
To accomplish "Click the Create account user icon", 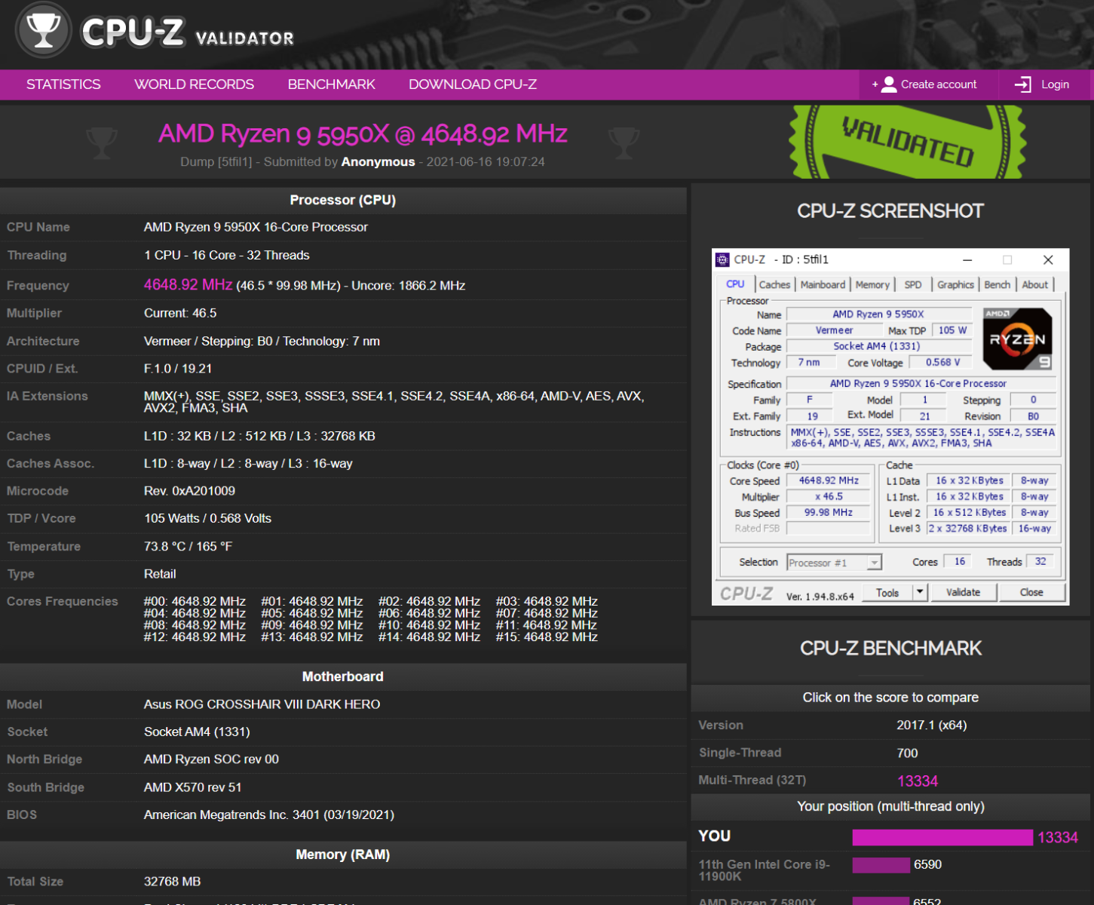I will [x=889, y=84].
